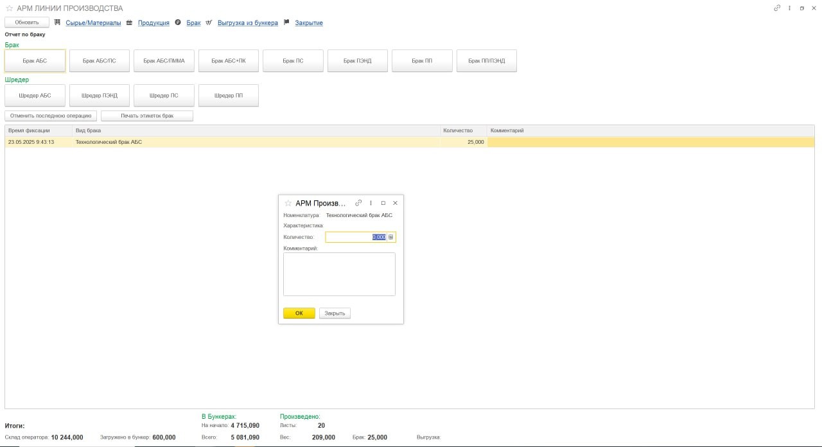This screenshot has width=822, height=447.
Task: Click into the Комментарий text area
Action: point(339,274)
